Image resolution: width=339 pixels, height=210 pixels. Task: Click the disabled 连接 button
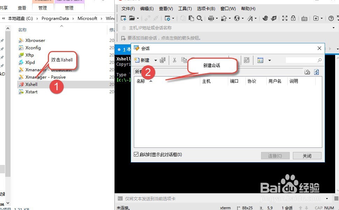275,155
